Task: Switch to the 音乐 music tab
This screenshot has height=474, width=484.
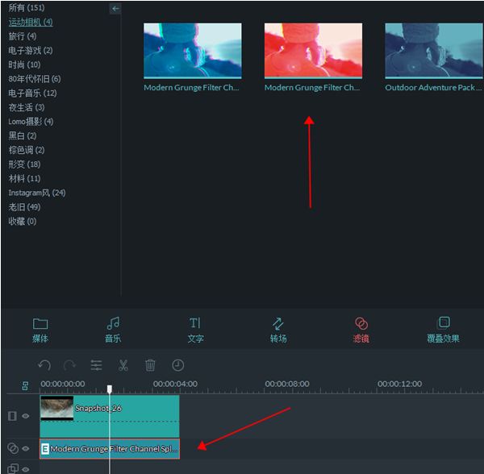Action: (113, 330)
